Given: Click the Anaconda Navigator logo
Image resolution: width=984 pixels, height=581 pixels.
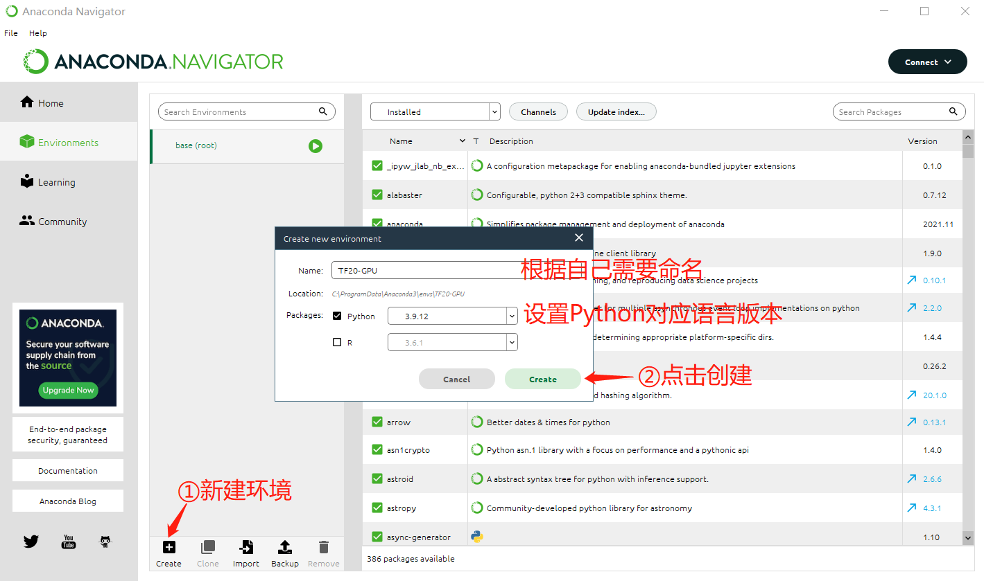Looking at the screenshot, I should click(x=153, y=62).
